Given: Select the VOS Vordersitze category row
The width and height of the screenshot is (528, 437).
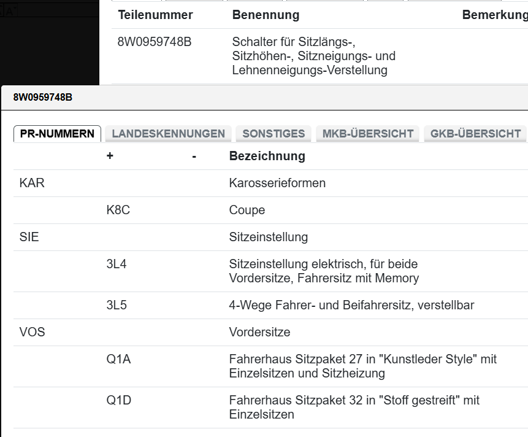Looking at the screenshot, I should click(33, 332).
